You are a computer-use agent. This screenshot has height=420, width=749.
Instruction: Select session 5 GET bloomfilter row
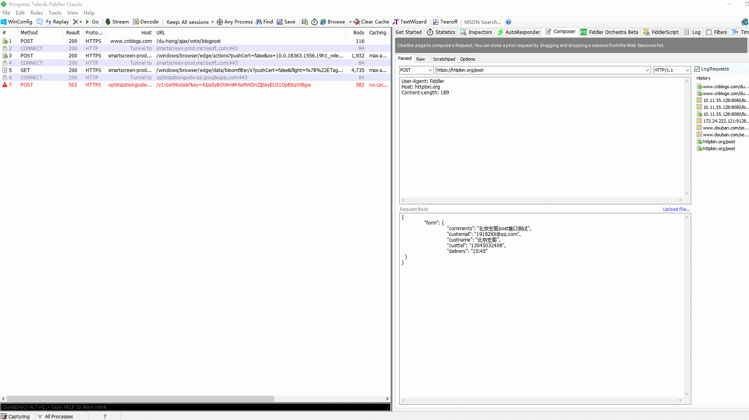(195, 70)
